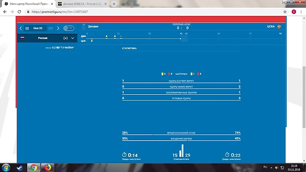Screen dimensions: 306x172
Task: Click the 74% dangerous attack value
Action: pyautogui.click(x=238, y=133)
